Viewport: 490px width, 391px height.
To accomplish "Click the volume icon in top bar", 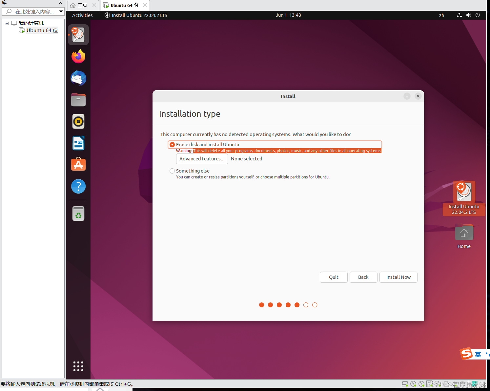I will (468, 15).
